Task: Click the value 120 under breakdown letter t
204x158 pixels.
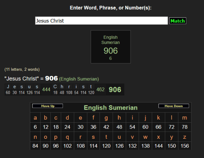Action: 91,92
